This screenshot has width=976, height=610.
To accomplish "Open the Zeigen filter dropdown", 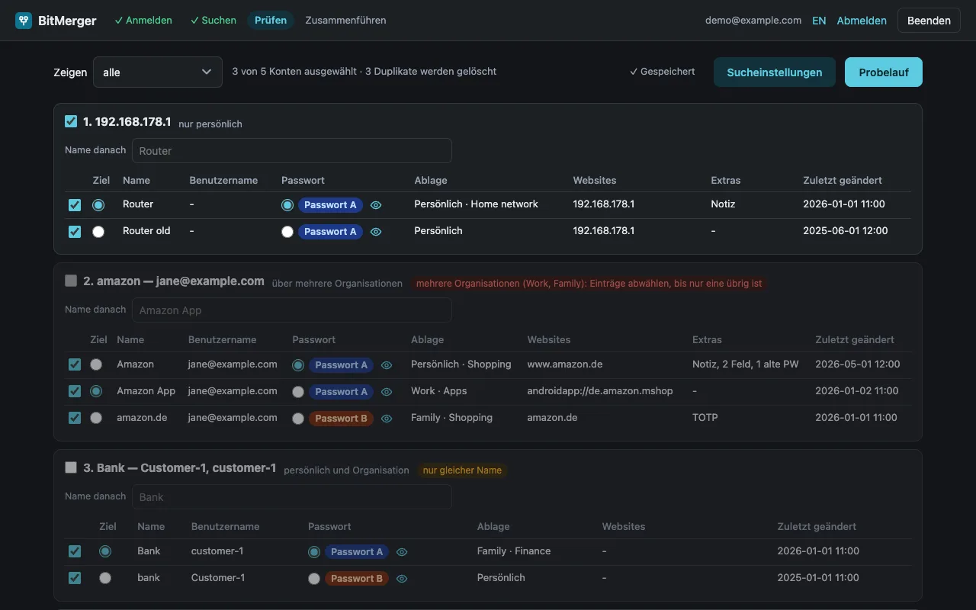I will [x=158, y=72].
